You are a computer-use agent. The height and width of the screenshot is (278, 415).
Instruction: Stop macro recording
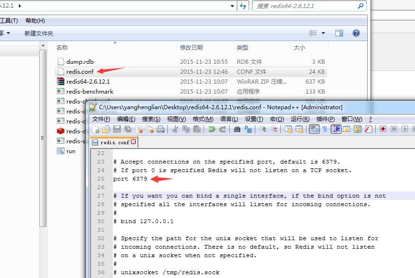pos(394,129)
